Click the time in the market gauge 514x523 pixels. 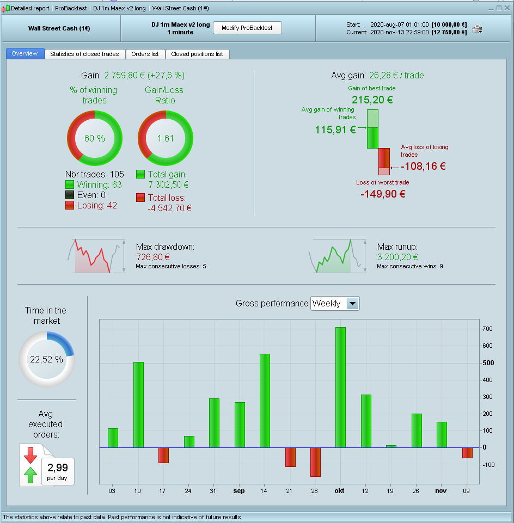[x=47, y=359]
